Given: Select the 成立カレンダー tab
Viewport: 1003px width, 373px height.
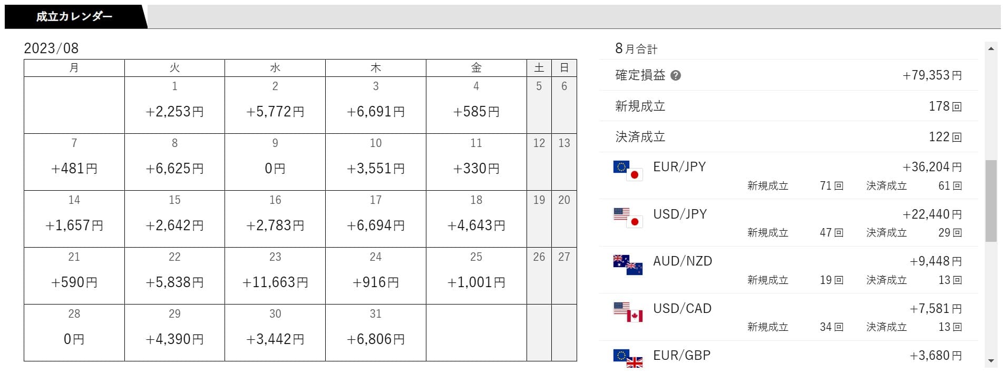Looking at the screenshot, I should [74, 16].
